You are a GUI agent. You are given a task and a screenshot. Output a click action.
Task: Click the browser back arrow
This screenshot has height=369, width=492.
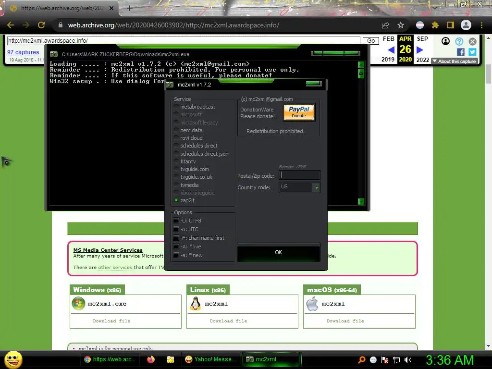click(11, 25)
